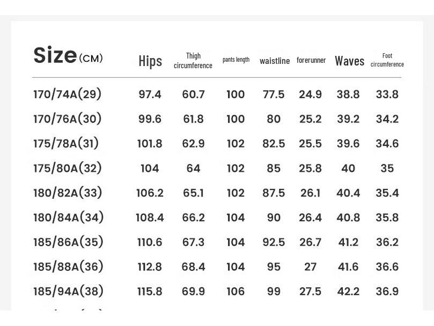Select size label 185/88A(36)

tap(68, 267)
